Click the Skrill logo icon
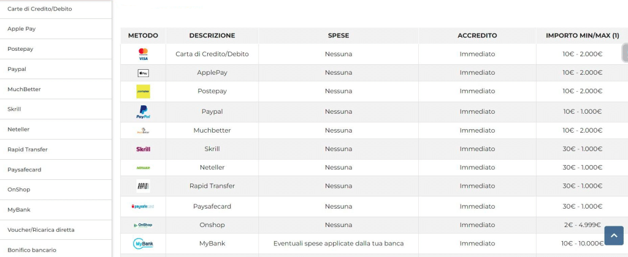 pyautogui.click(x=143, y=149)
